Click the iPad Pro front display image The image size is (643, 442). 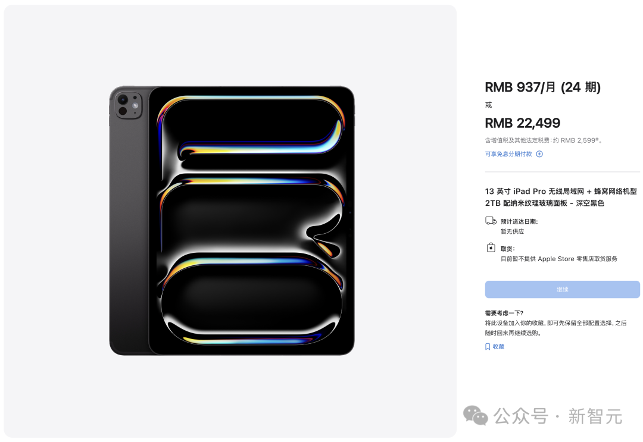(250, 221)
